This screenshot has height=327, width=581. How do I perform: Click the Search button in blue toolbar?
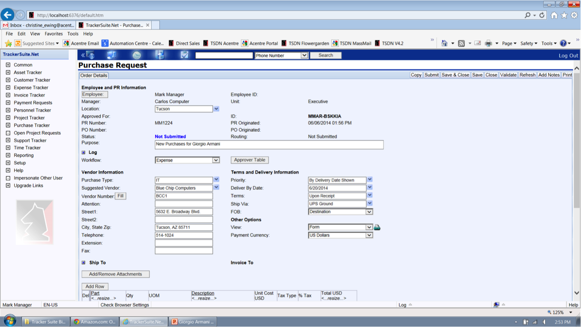click(x=326, y=56)
